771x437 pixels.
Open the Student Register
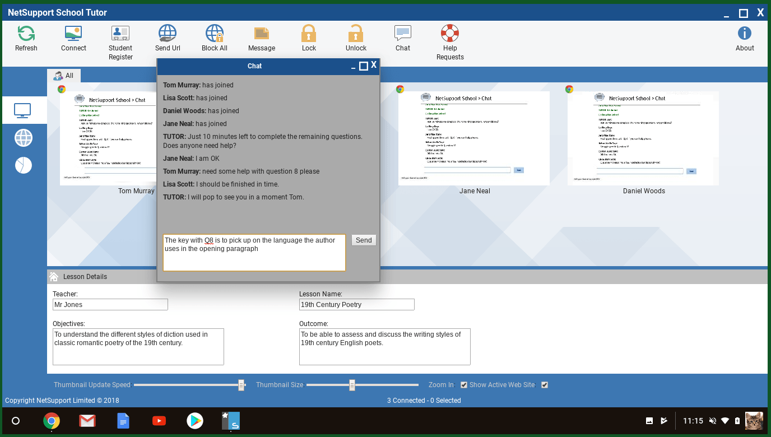pos(120,34)
